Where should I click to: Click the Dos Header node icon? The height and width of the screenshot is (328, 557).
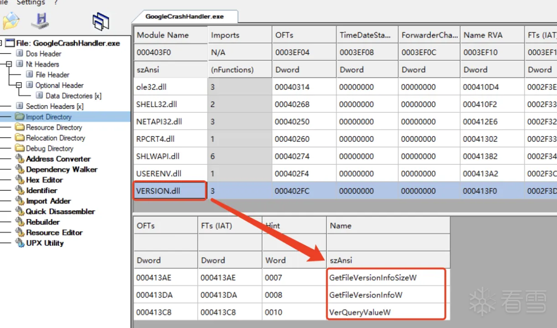click(19, 53)
